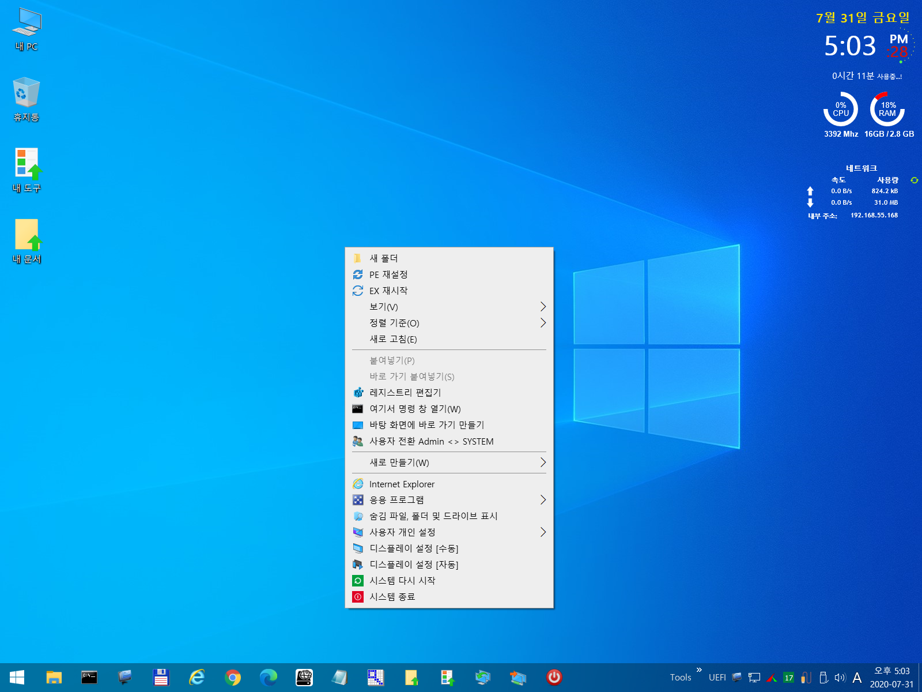The image size is (922, 692).
Task: Click the IME letter A indicator
Action: click(x=857, y=678)
